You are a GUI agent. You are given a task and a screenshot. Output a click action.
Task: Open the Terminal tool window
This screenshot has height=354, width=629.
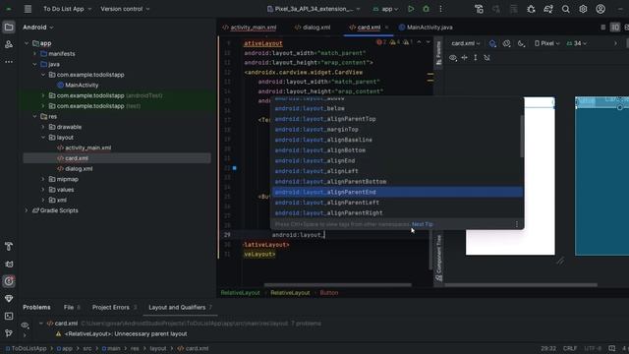(9, 316)
